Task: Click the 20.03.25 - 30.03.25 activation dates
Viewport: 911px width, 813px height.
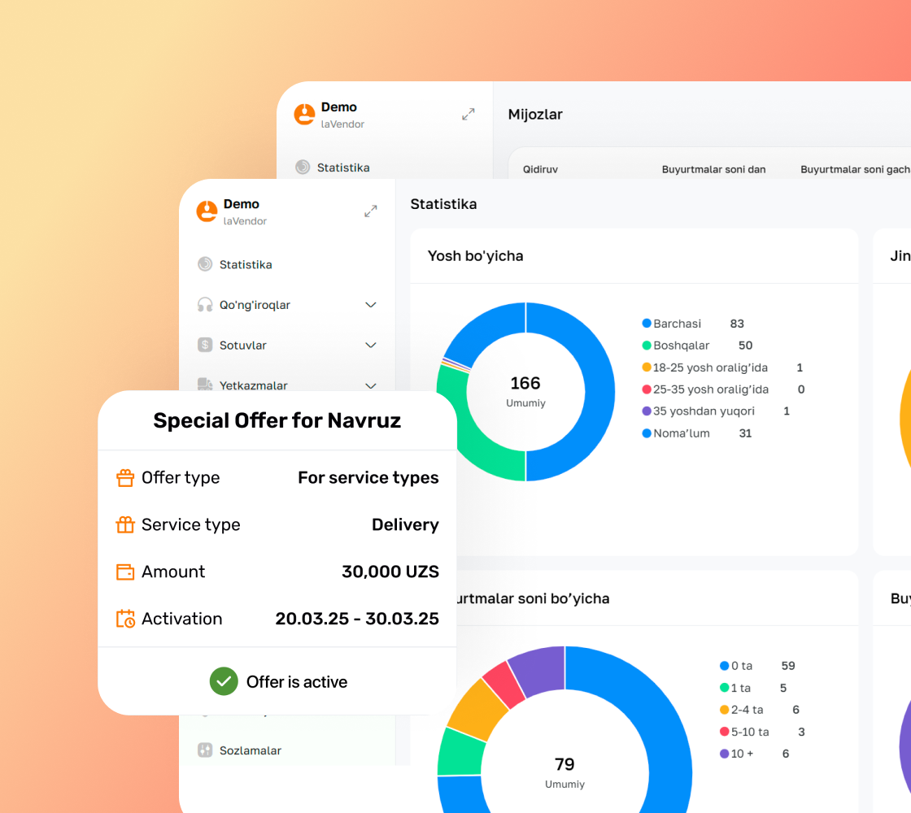Action: 357,619
